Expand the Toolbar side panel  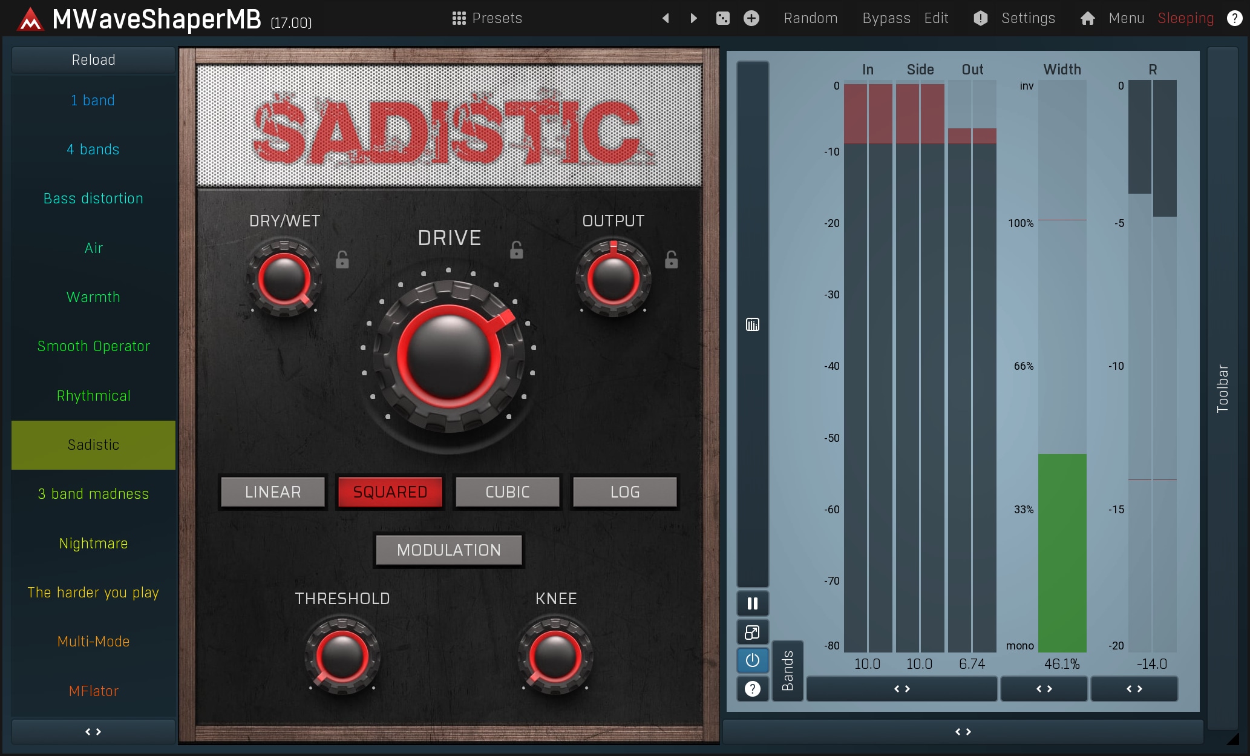point(1222,387)
